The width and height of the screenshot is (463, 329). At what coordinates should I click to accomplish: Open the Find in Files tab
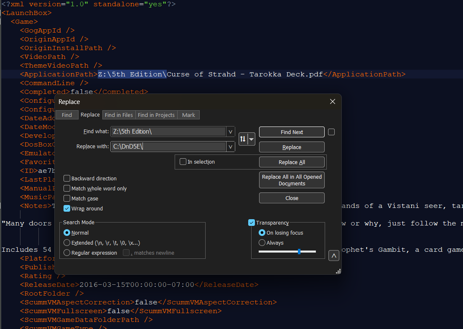point(119,115)
